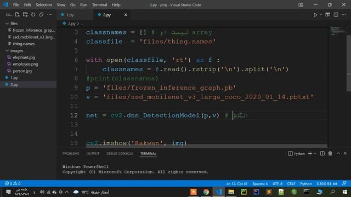Screen dimensions: 351x197
Task: Open the Help menu
Action: pos(116,5)
